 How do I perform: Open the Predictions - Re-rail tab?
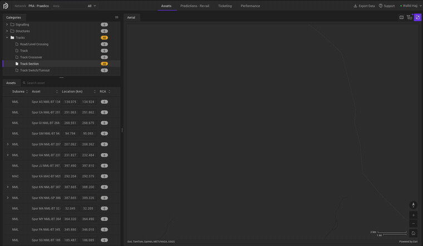click(x=195, y=6)
